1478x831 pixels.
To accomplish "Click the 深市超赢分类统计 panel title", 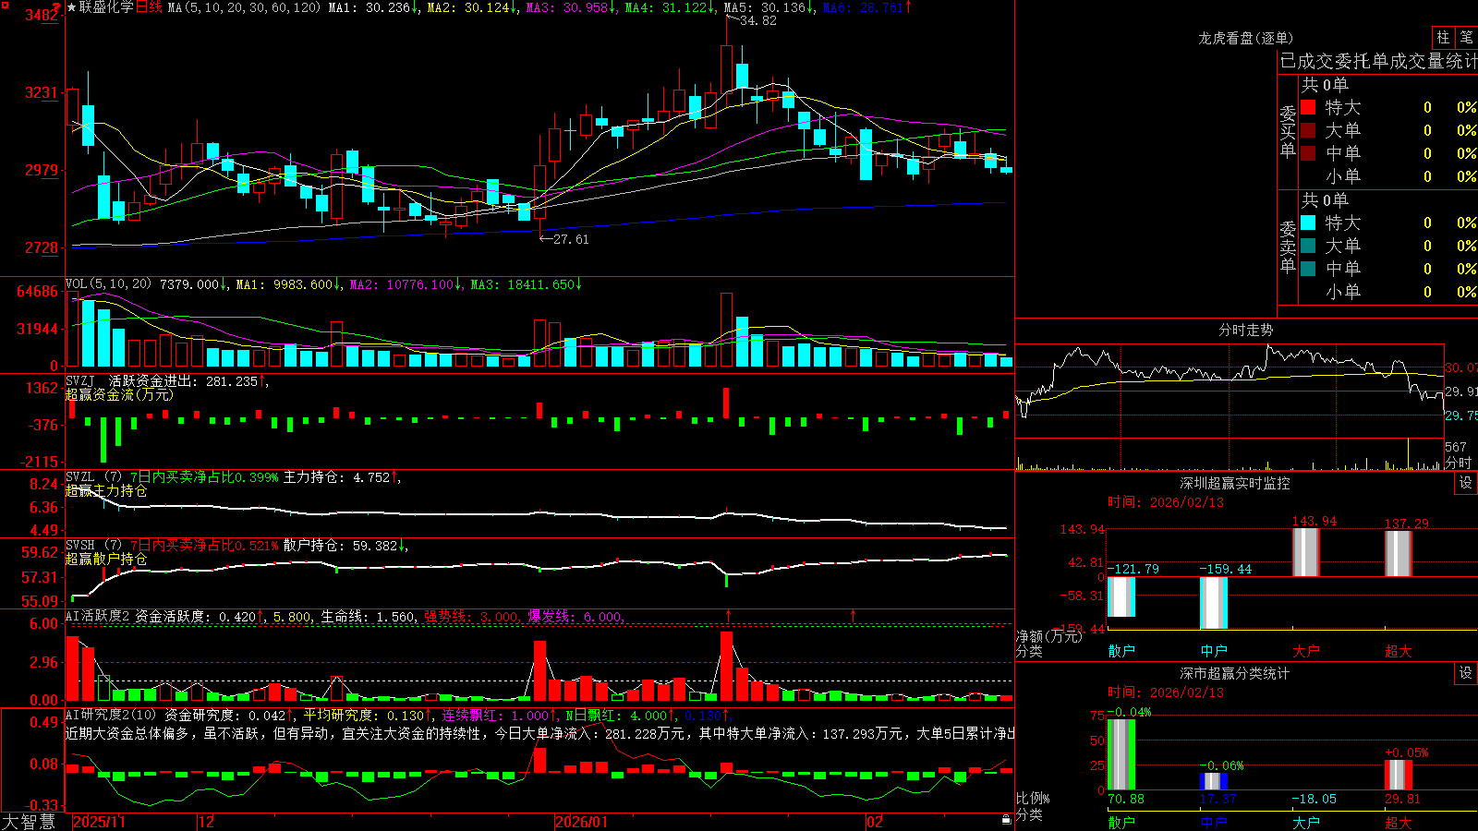I will pos(1235,673).
